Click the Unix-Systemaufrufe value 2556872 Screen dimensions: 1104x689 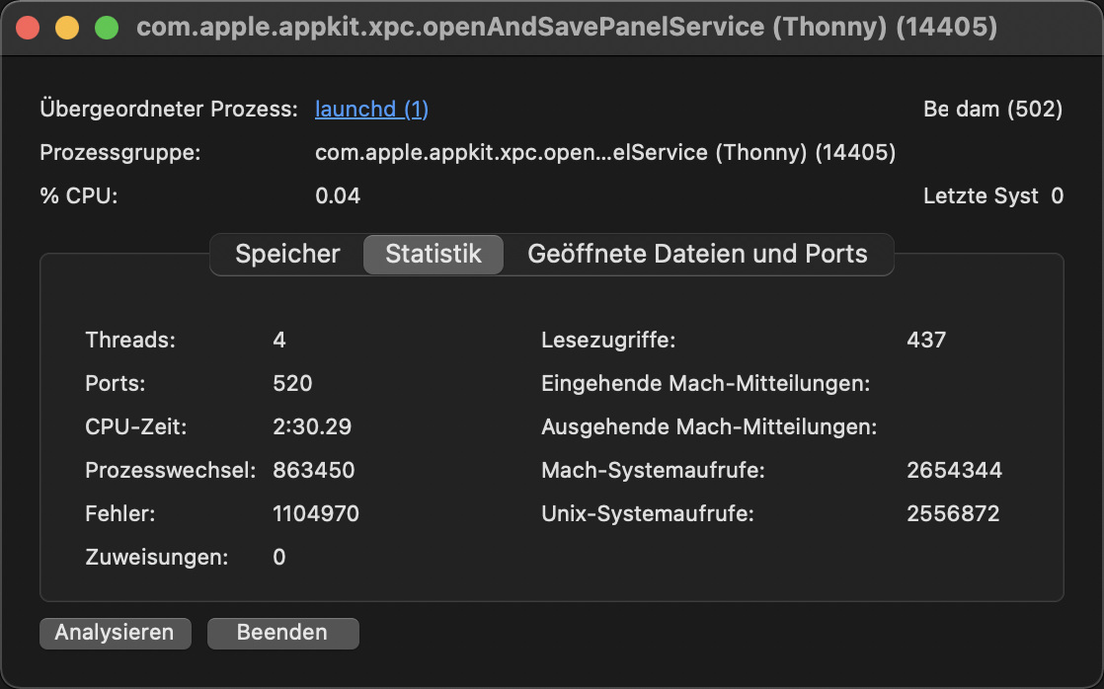[x=954, y=513]
